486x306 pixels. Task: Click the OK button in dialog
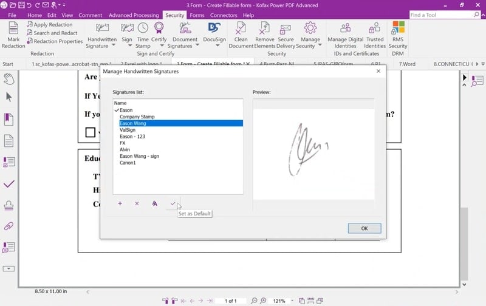[364, 228]
